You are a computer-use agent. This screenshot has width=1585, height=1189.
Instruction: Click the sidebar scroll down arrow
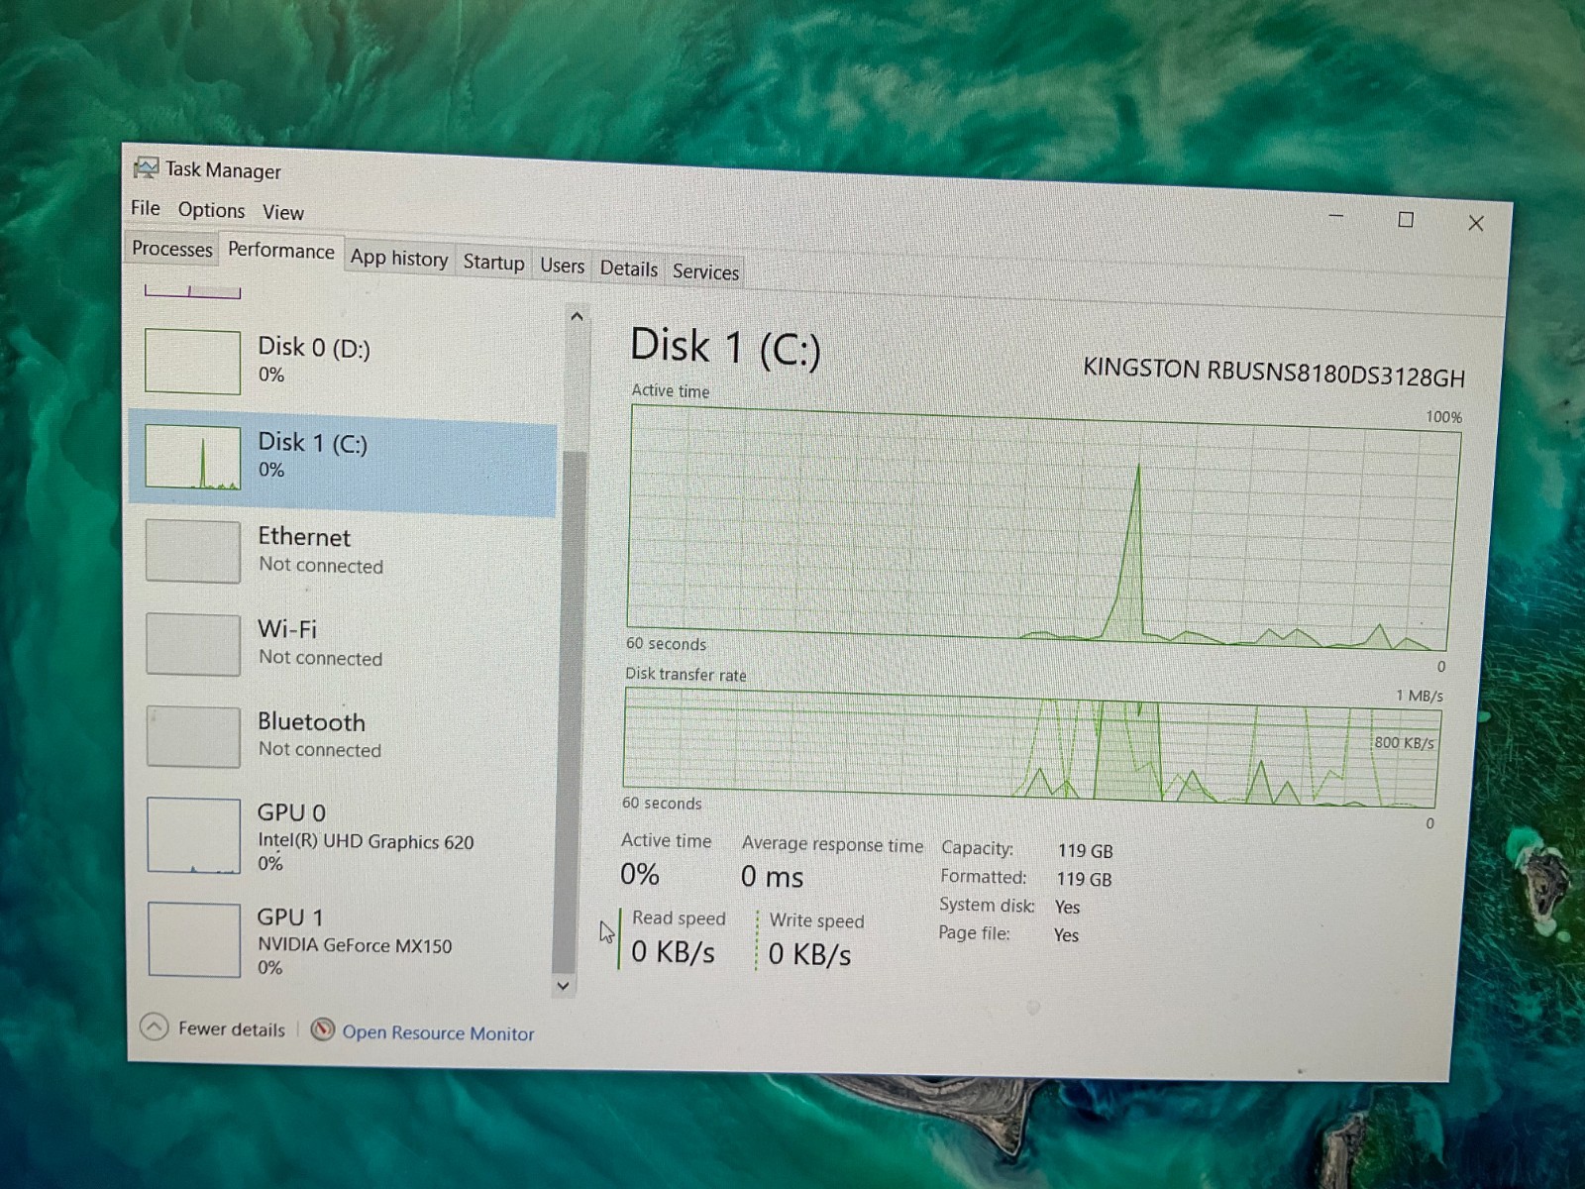564,985
